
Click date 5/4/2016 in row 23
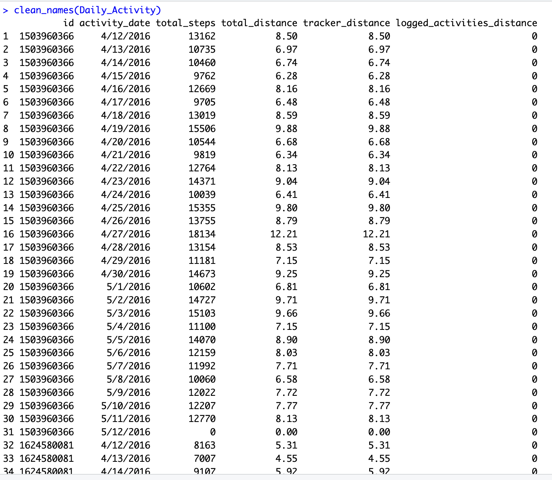click(128, 326)
